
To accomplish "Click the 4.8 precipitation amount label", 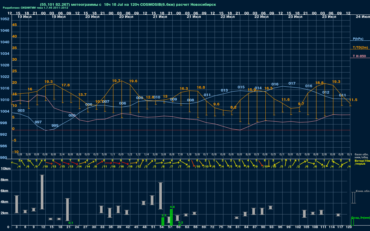I will coord(172,207).
